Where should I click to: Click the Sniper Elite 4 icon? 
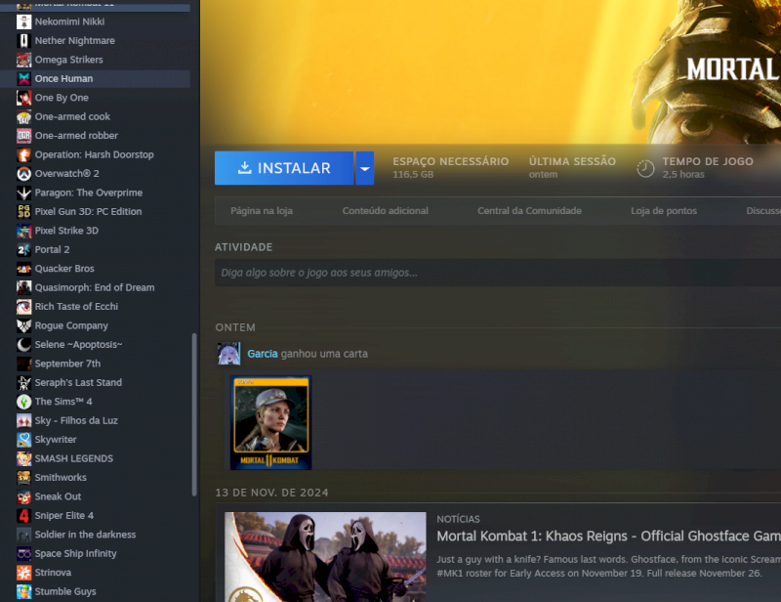point(24,515)
